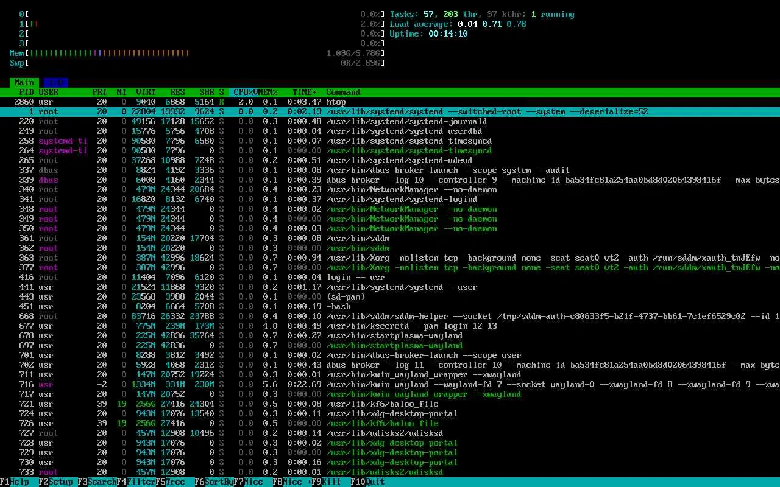Select the sddm-helper process row
This screenshot has width=780, height=487.
click(390, 316)
